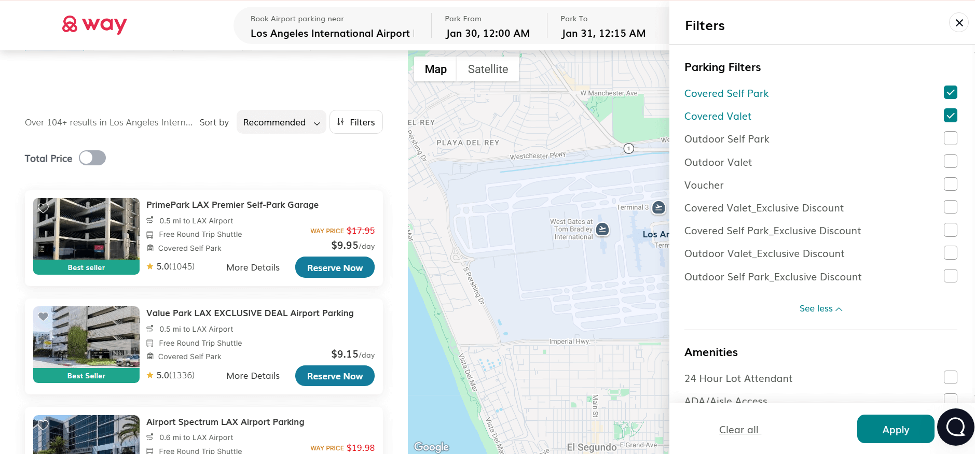Open the chat support bubble
This screenshot has height=454, width=975.
tap(955, 427)
